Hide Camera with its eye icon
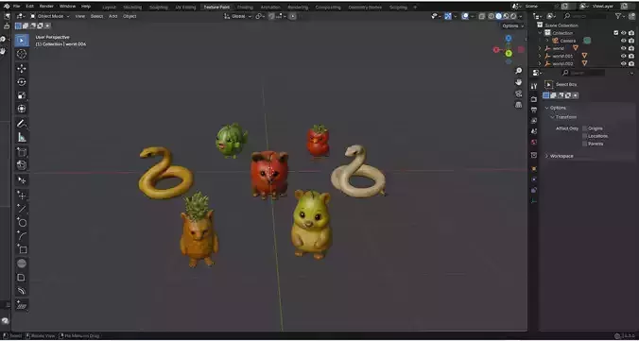The width and height of the screenshot is (639, 341). tap(624, 41)
